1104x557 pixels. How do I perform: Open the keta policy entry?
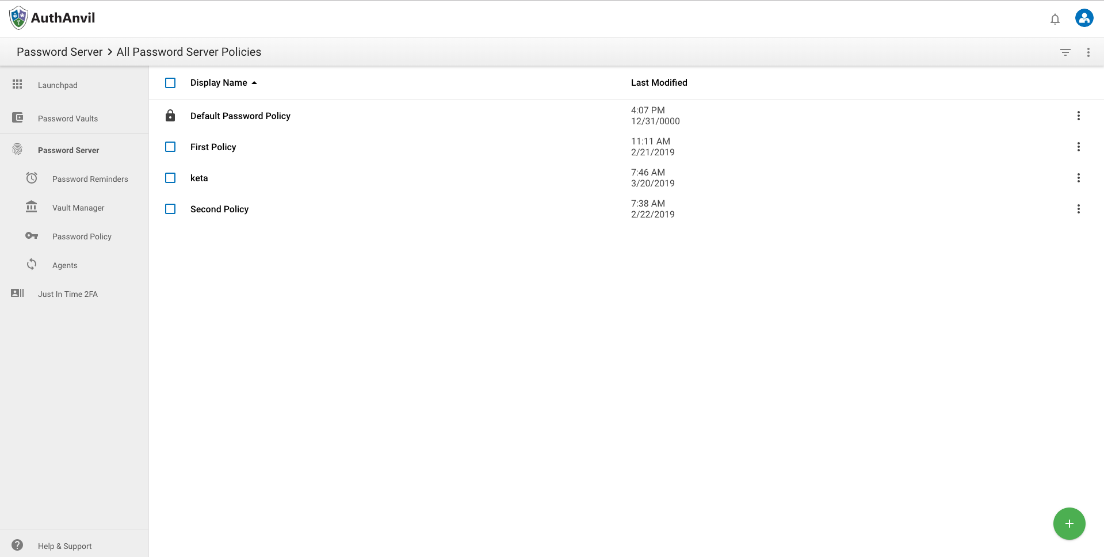(x=199, y=178)
